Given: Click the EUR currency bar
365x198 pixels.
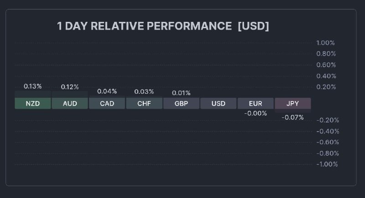Looking at the screenshot, I should click(x=255, y=103).
